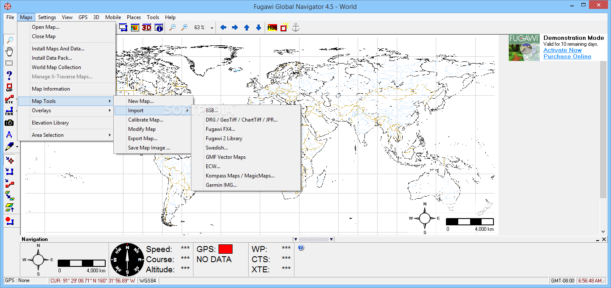Click the red GPS status indicator
Screen dimensions: 611x288
tap(225, 249)
